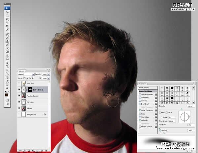Adjust the Spacing slider handle

coord(164,133)
